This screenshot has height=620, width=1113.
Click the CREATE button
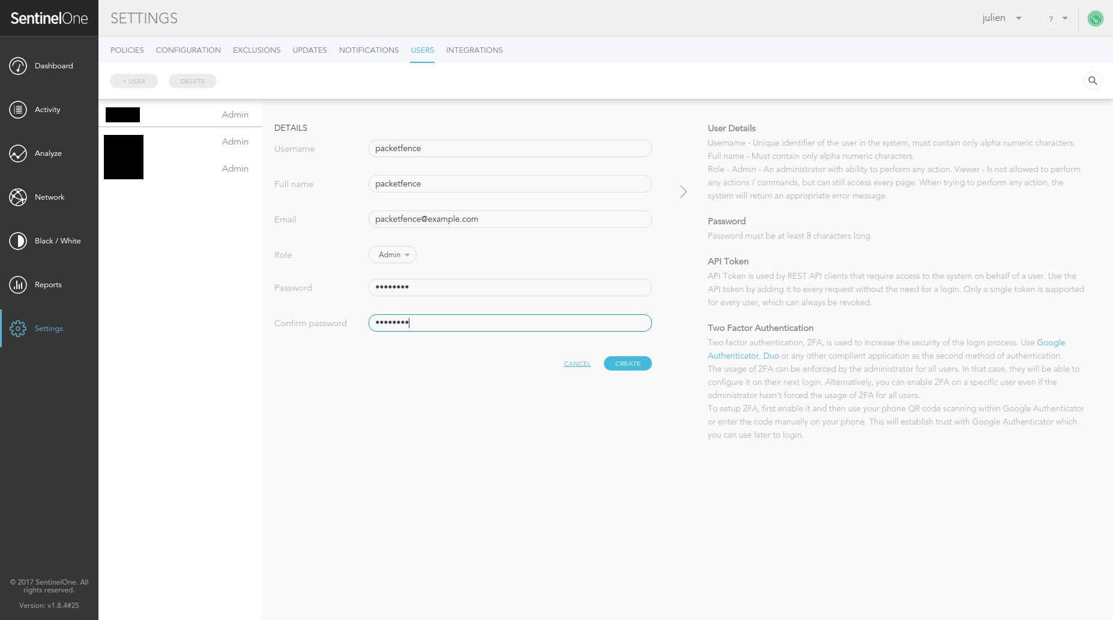pyautogui.click(x=627, y=363)
